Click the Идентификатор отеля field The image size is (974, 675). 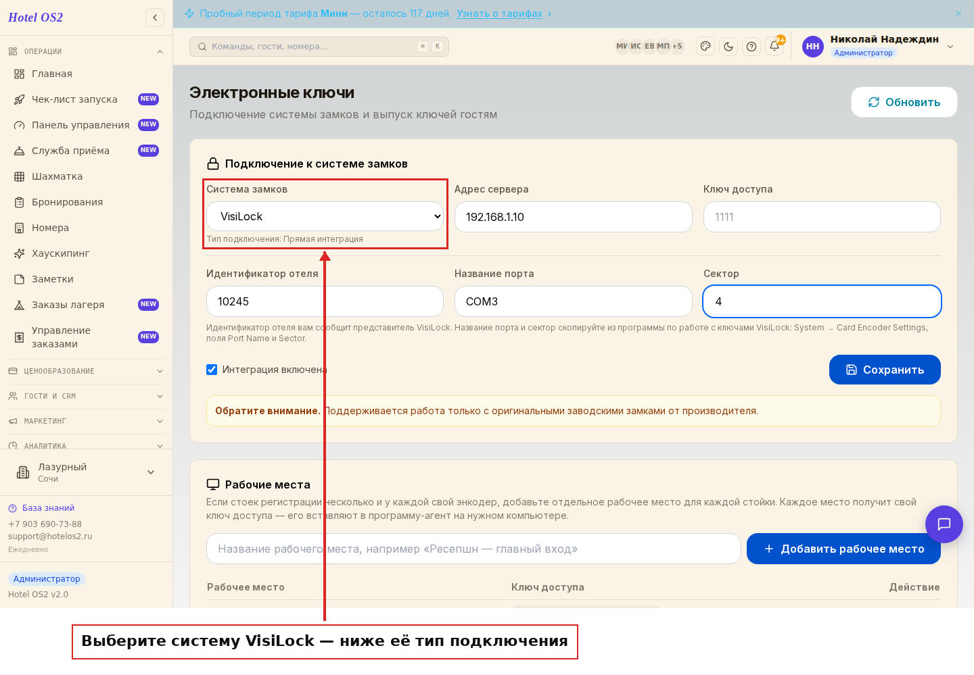pyautogui.click(x=325, y=301)
